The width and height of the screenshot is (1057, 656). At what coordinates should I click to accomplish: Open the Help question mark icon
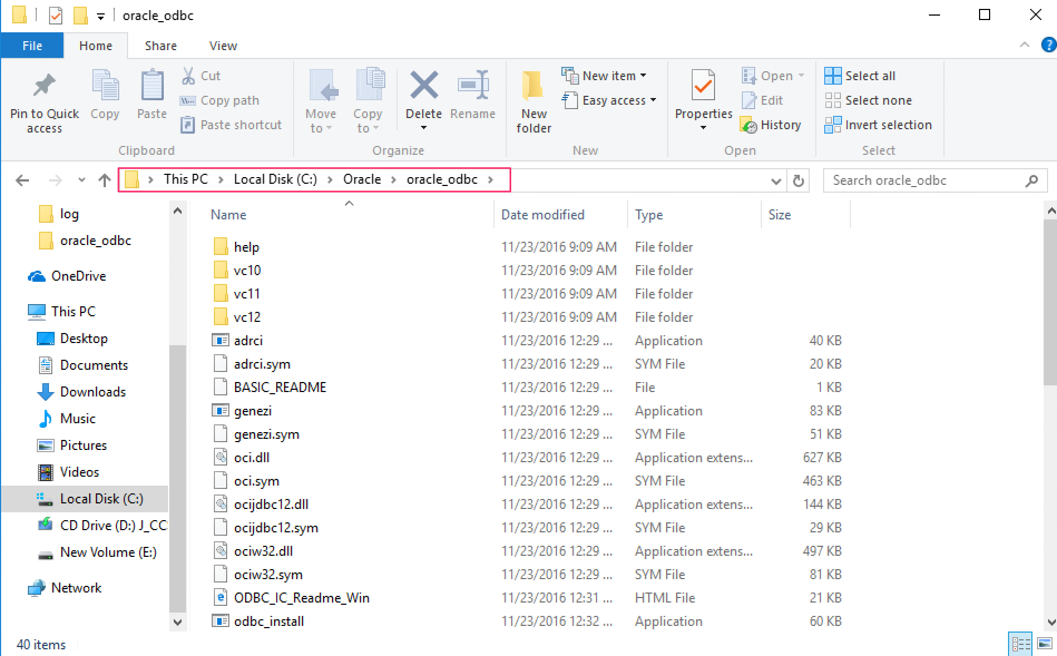click(1048, 45)
